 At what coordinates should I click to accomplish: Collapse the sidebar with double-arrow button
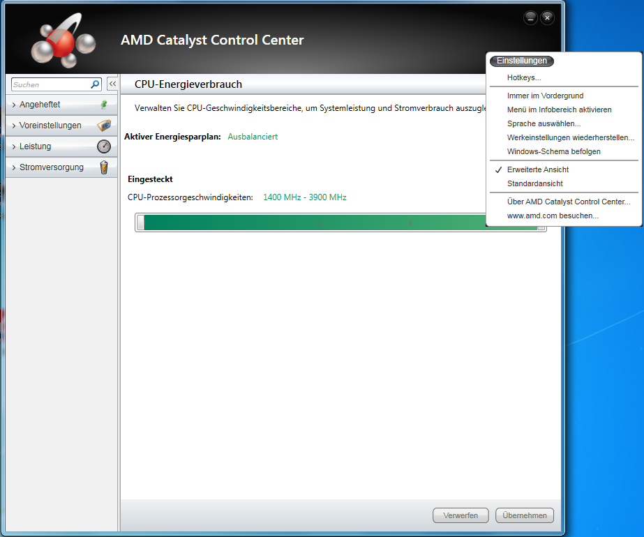tap(112, 84)
